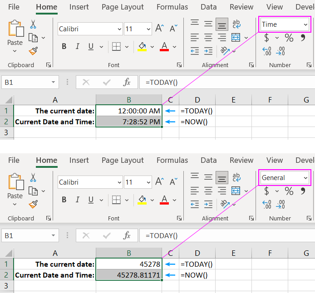Click Insert Function fx icon in lower formula bar
This screenshot has width=315, height=293.
(x=127, y=235)
